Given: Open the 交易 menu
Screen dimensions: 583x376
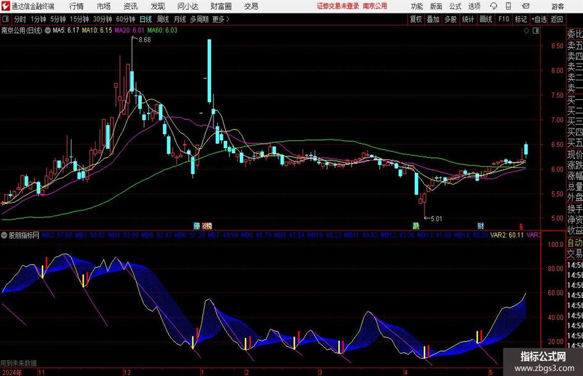Looking at the screenshot, I should (251, 6).
